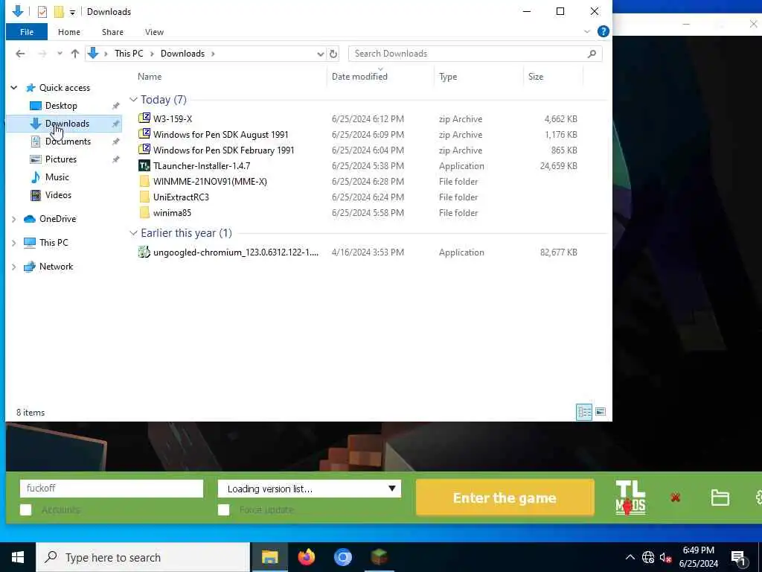
Task: Toggle the Accounts checkbox in TLauncher
Action: [26, 509]
